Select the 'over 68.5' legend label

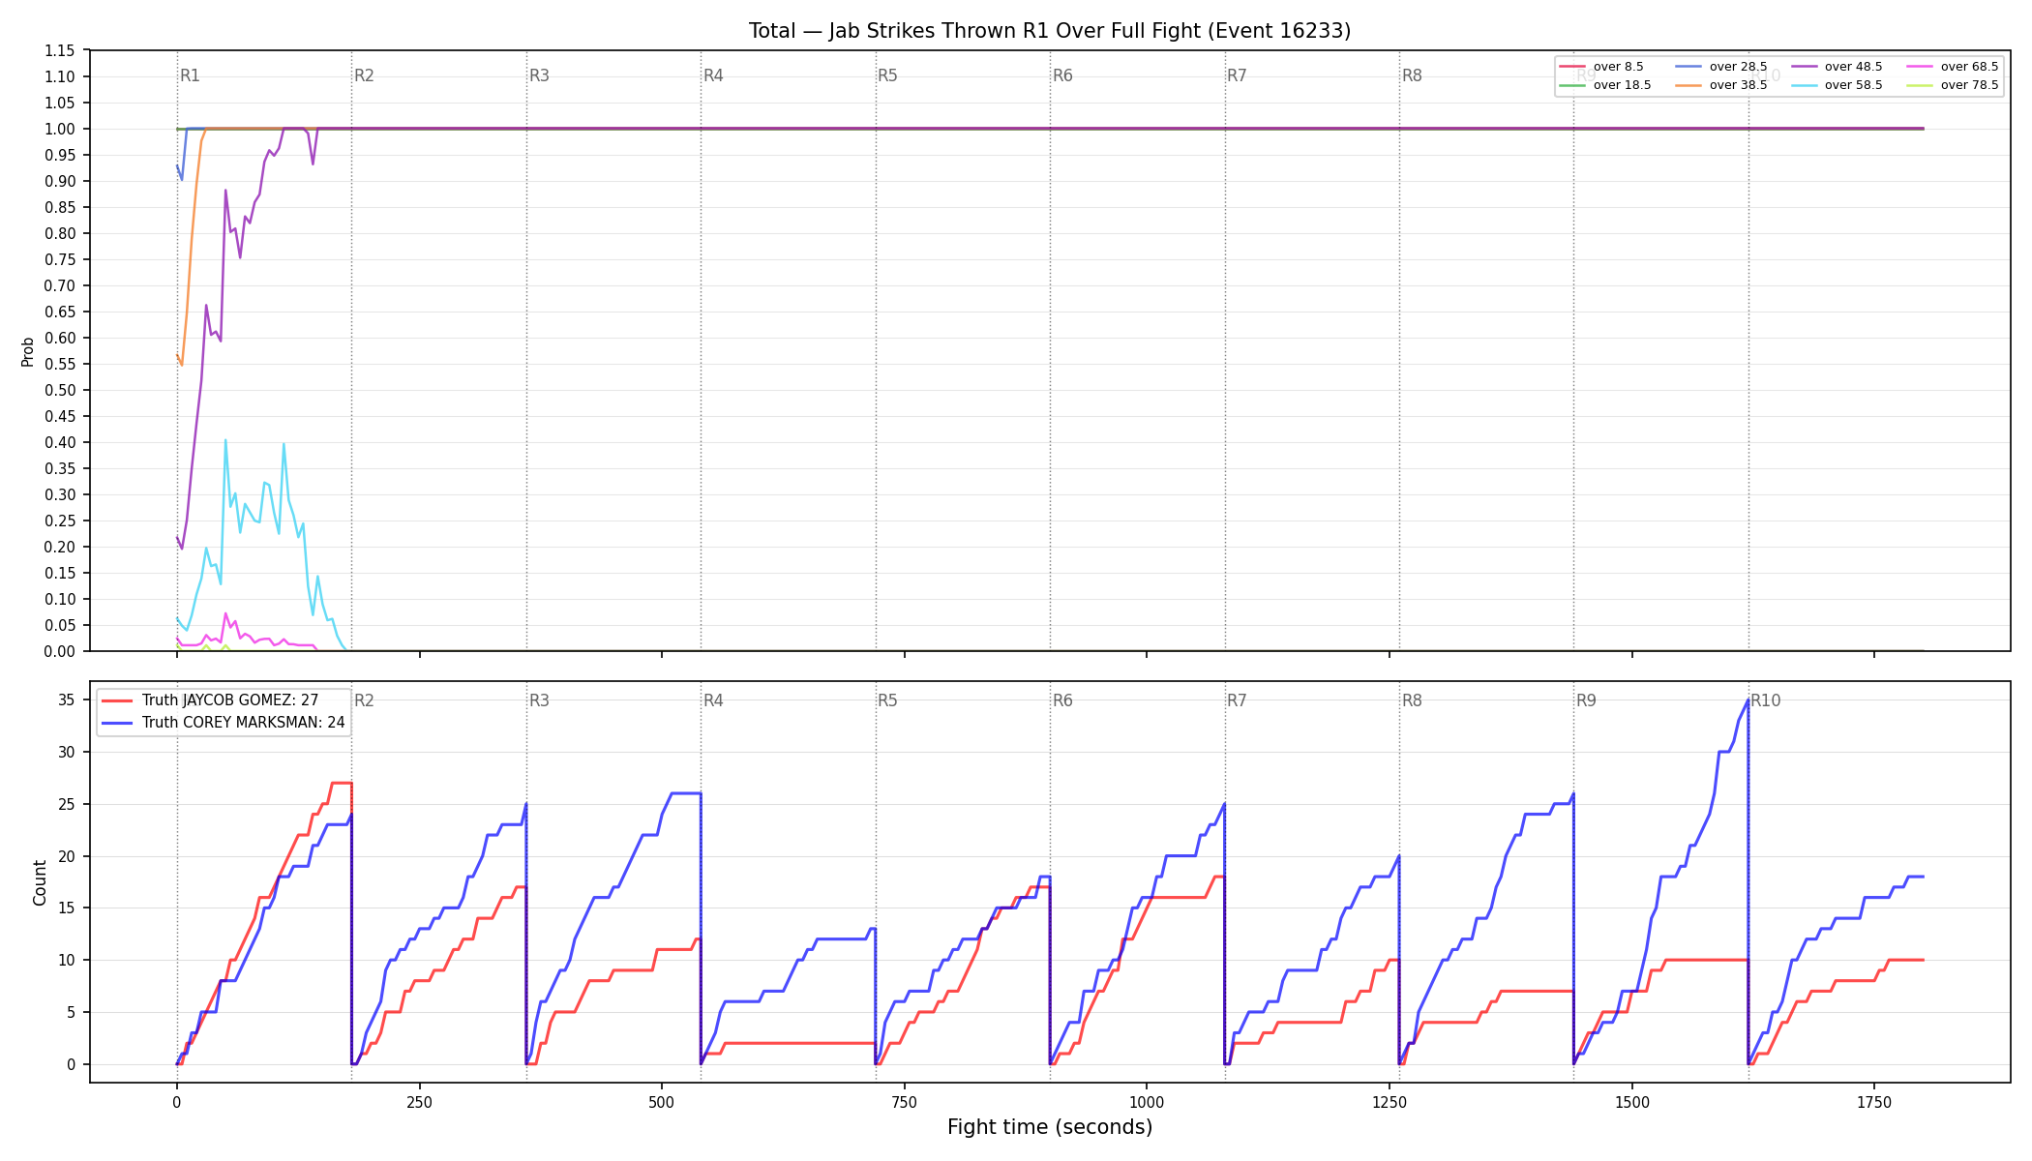click(x=1969, y=67)
